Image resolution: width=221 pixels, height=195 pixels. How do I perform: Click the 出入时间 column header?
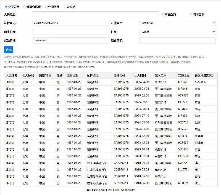pyautogui.click(x=140, y=75)
